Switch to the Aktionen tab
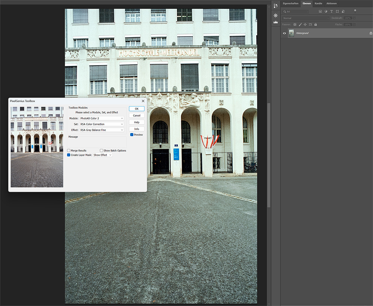Screen dimensions: 373x306 tap(331, 4)
